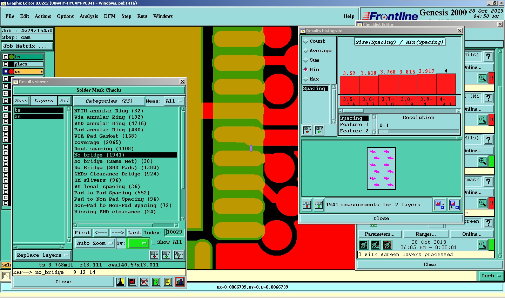The image size is (505, 298).
Task: Select the Min radio button
Action: click(306, 70)
